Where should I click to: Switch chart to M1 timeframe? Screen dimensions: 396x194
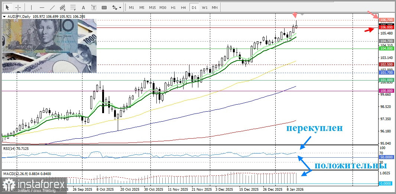click(x=132, y=7)
